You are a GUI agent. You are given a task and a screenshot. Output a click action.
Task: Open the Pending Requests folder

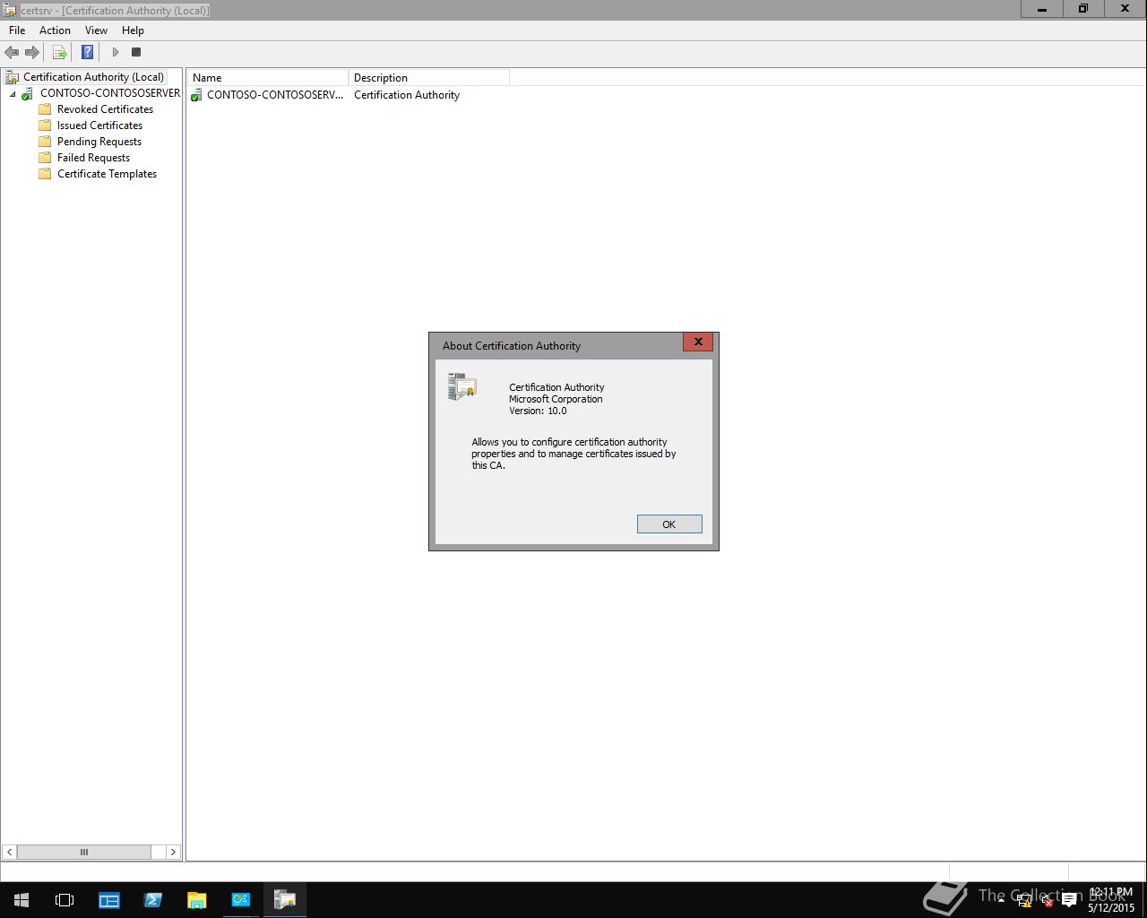pyautogui.click(x=99, y=142)
